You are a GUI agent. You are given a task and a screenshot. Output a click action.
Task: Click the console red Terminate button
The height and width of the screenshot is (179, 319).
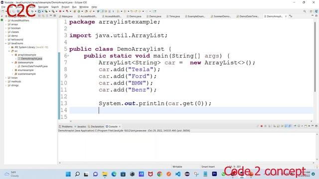click(262, 126)
